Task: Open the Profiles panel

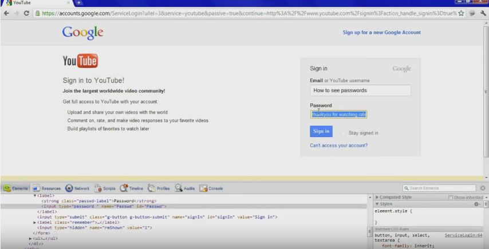Action: pyautogui.click(x=159, y=188)
